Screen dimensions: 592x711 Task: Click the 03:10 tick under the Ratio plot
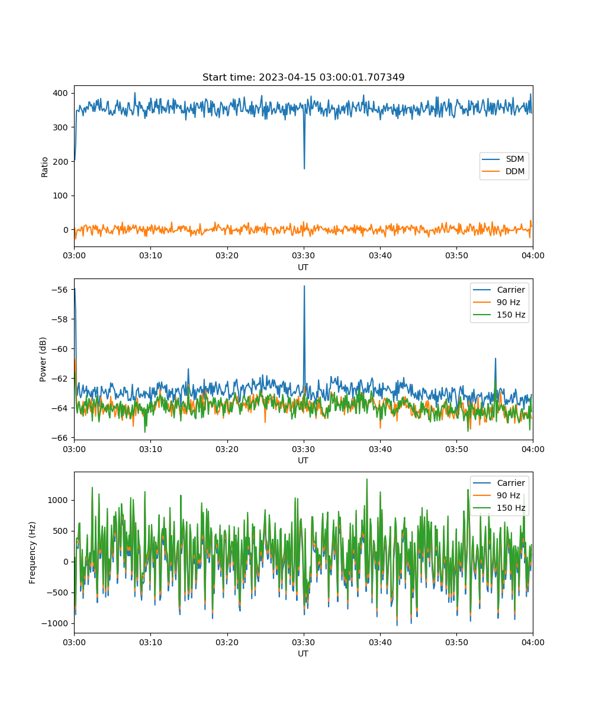(x=150, y=255)
